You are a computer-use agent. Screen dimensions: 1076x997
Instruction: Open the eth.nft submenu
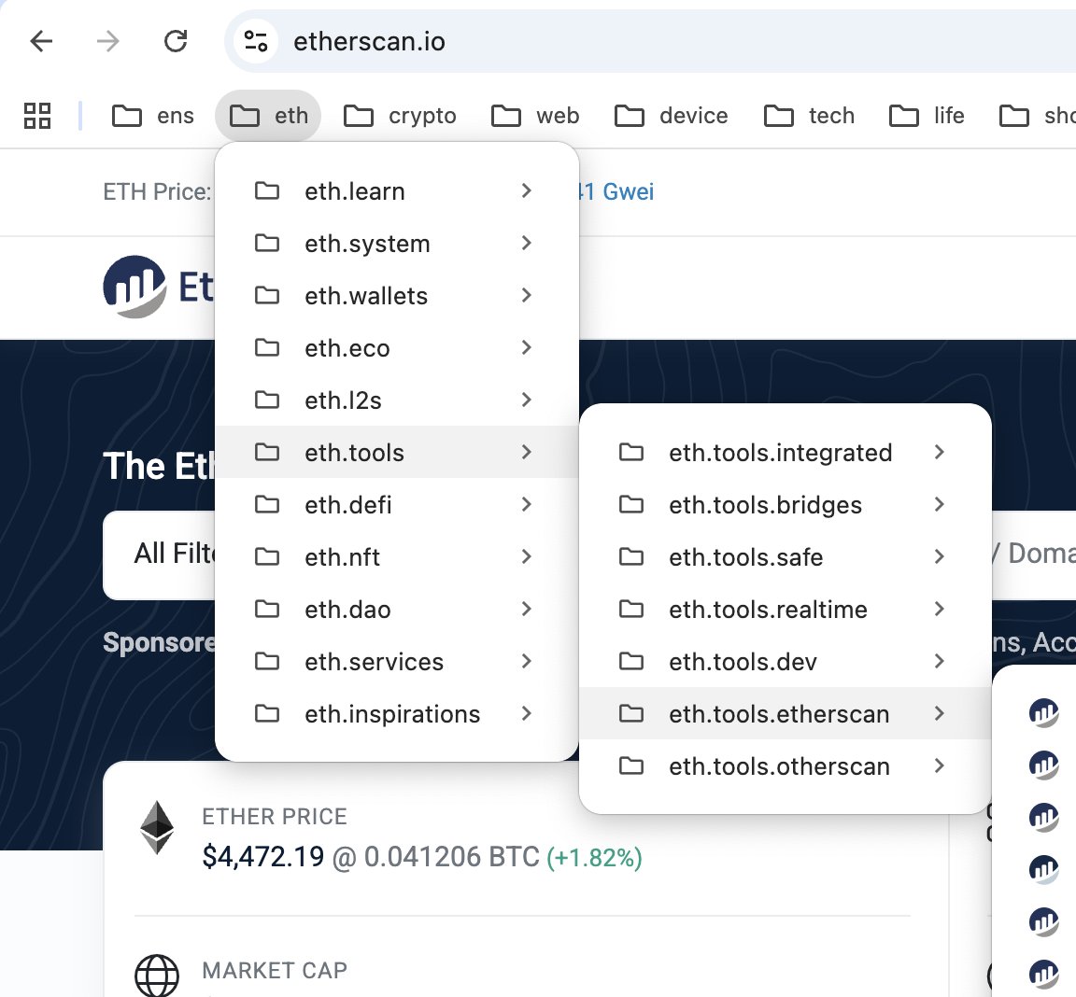(397, 556)
